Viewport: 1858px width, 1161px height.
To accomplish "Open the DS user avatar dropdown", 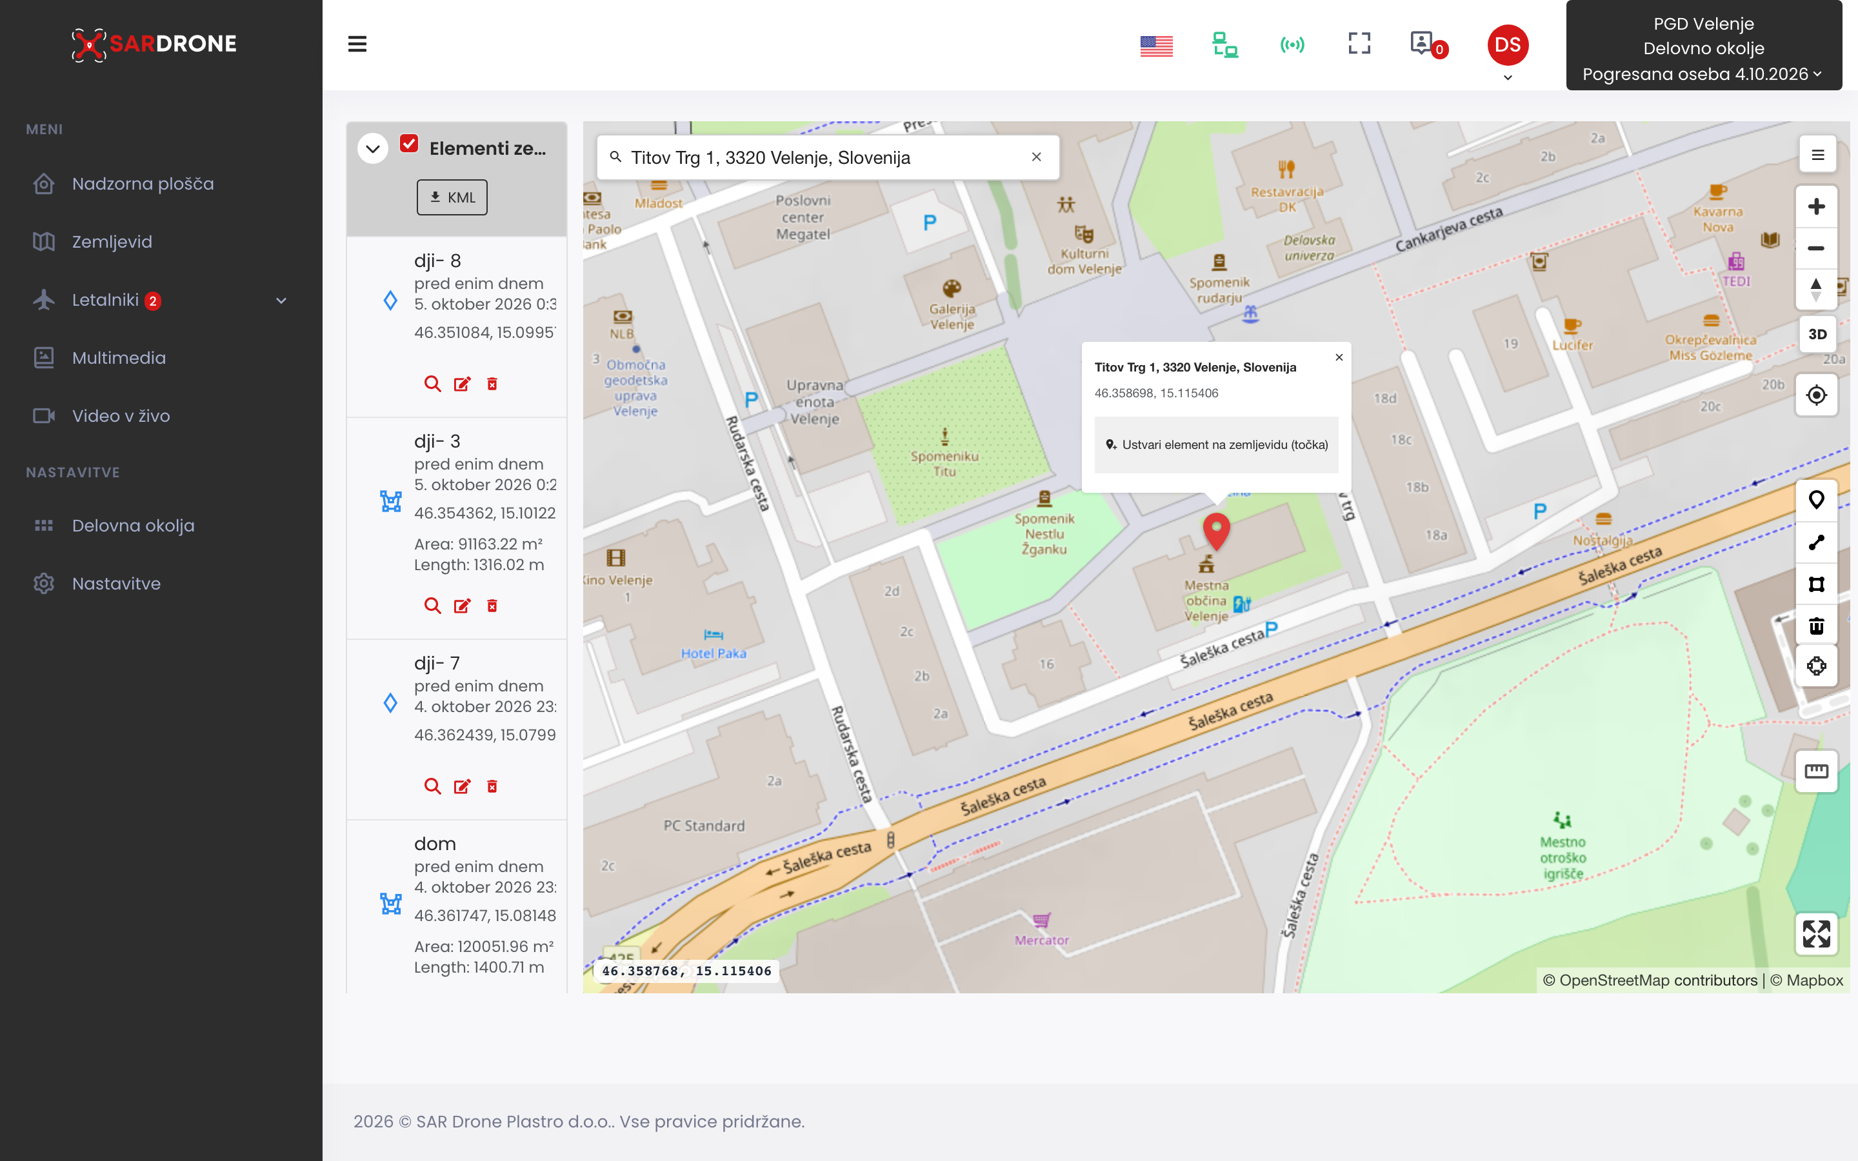I will [x=1507, y=52].
